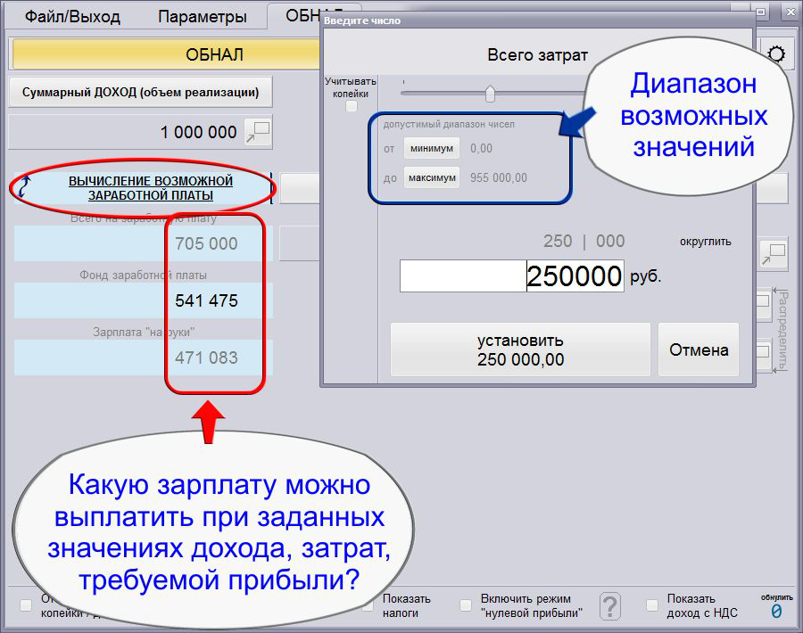Open the gear settings icon in the dialog

tap(778, 53)
